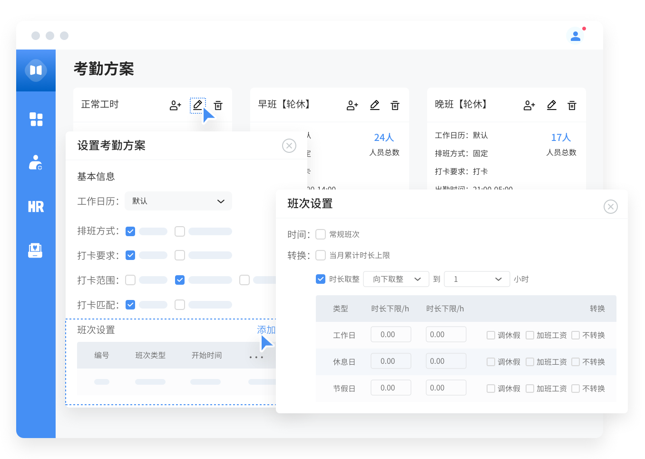
Task: Delete the 早班【轮休】 plan with trash icon
Action: coord(395,105)
